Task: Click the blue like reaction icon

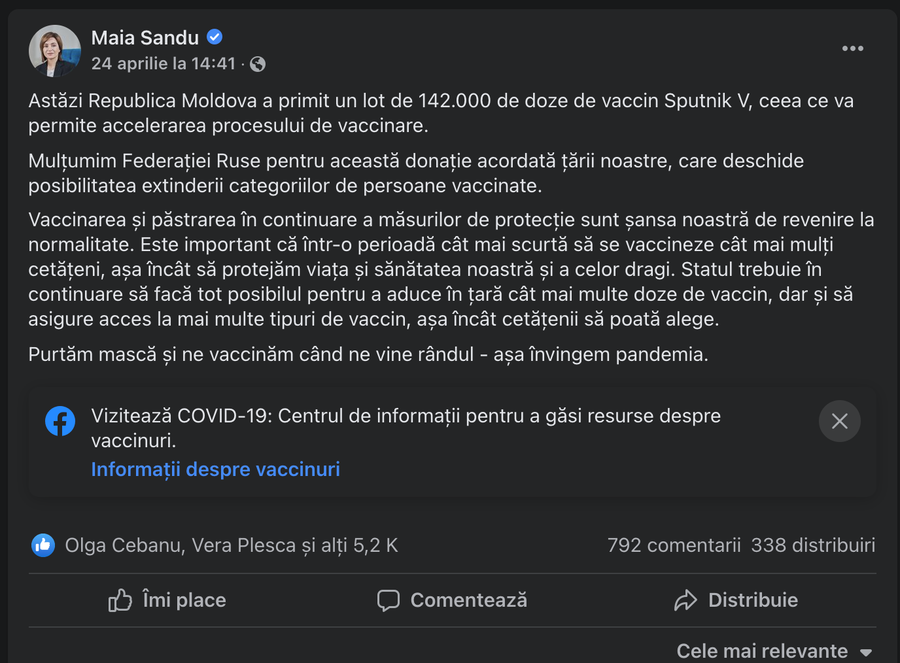Action: click(43, 545)
